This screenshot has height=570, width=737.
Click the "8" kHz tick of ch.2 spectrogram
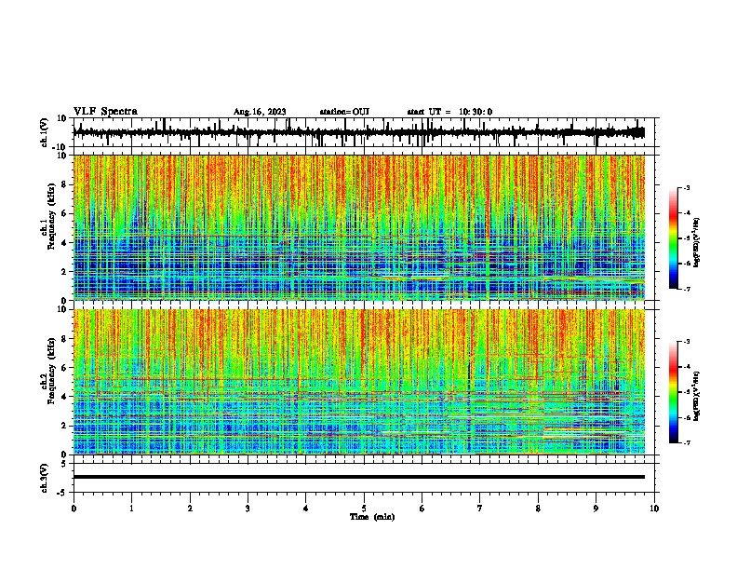click(x=64, y=339)
